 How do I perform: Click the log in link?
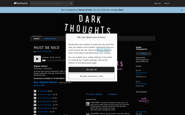click(167, 3)
